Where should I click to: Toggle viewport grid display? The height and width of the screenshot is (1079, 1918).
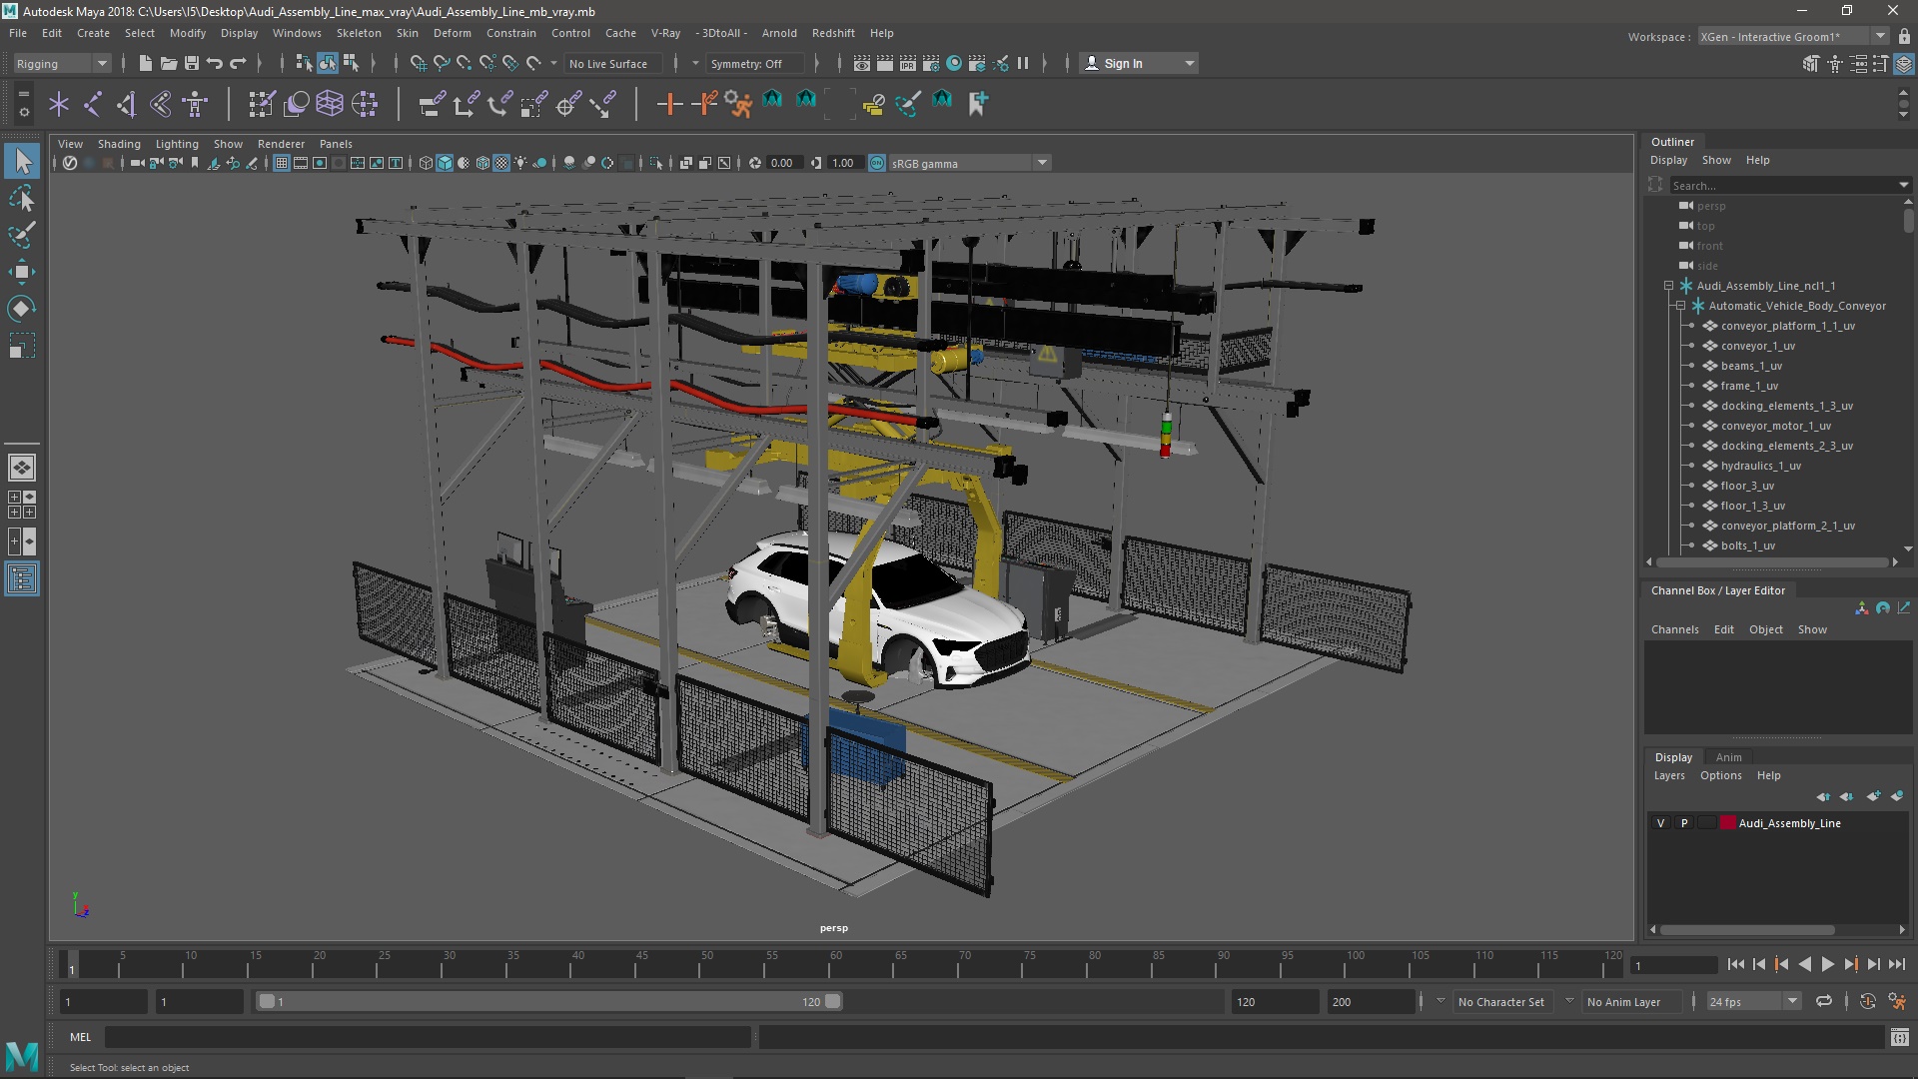pyautogui.click(x=282, y=163)
